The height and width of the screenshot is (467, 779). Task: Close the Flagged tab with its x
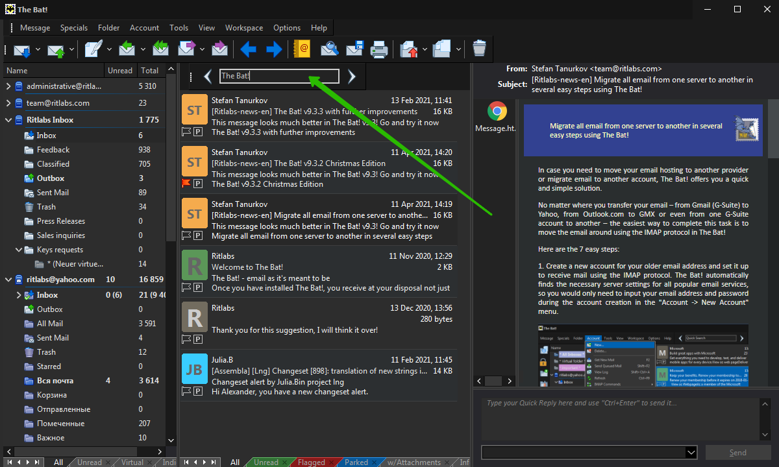tap(332, 462)
